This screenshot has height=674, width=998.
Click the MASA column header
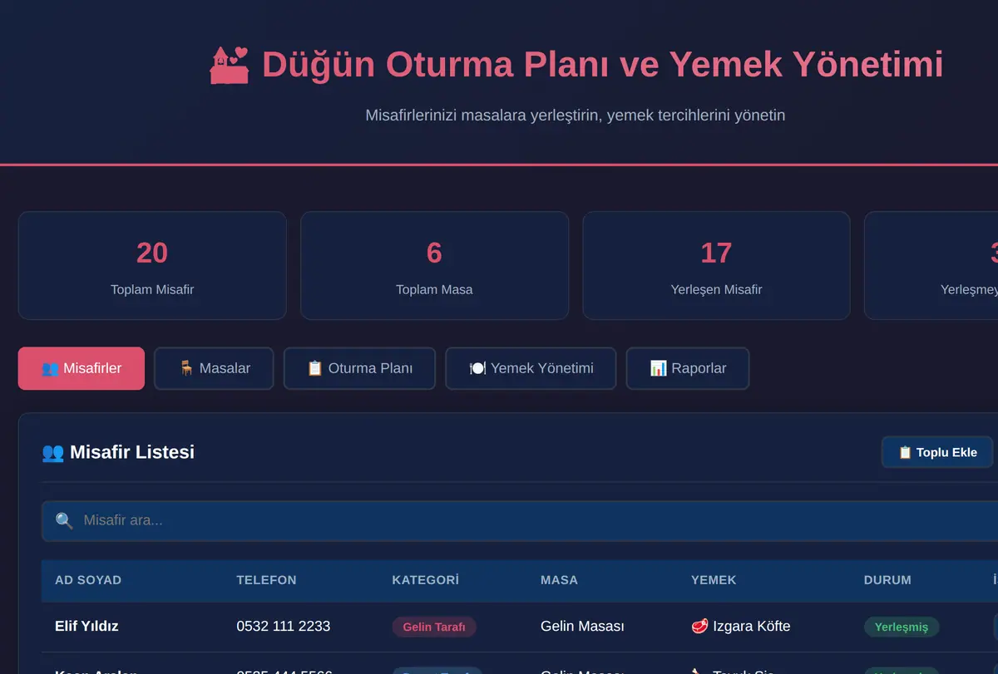(x=559, y=580)
